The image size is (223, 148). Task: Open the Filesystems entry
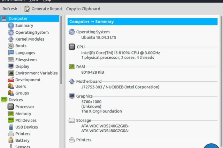click(x=26, y=59)
